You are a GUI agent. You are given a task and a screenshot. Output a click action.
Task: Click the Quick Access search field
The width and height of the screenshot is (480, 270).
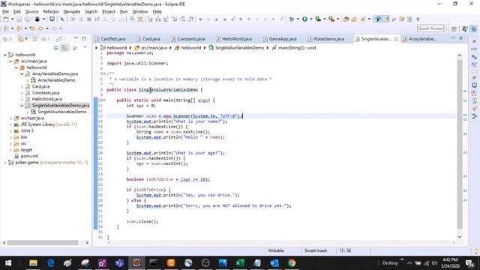(430, 28)
